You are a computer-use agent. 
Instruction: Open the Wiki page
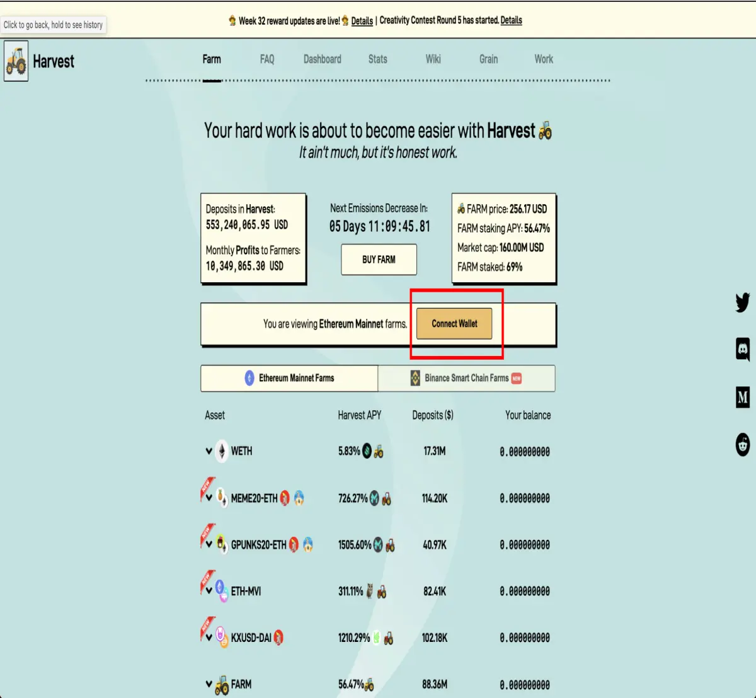point(433,59)
